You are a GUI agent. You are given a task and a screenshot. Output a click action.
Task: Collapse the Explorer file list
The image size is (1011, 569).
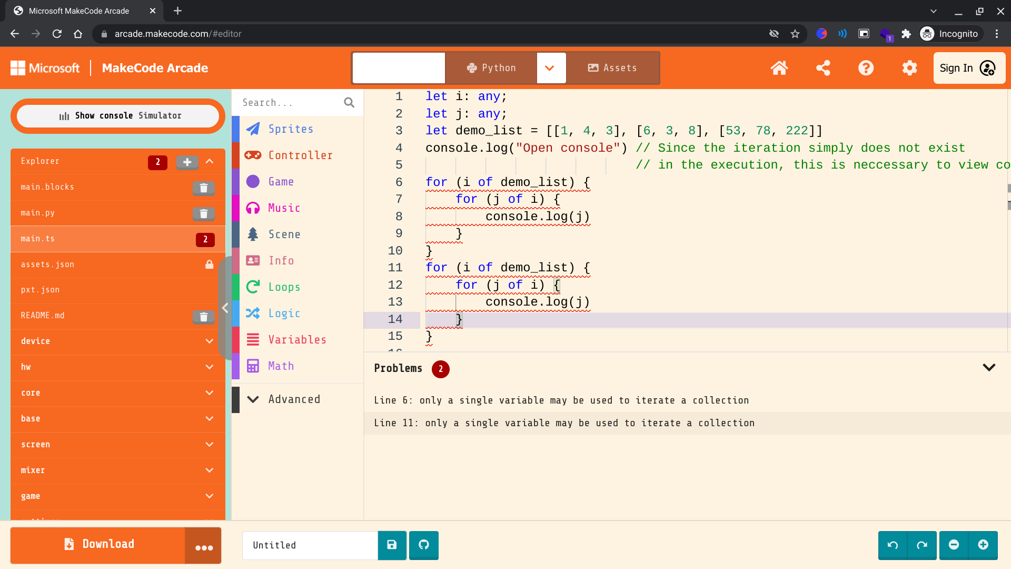pyautogui.click(x=210, y=161)
